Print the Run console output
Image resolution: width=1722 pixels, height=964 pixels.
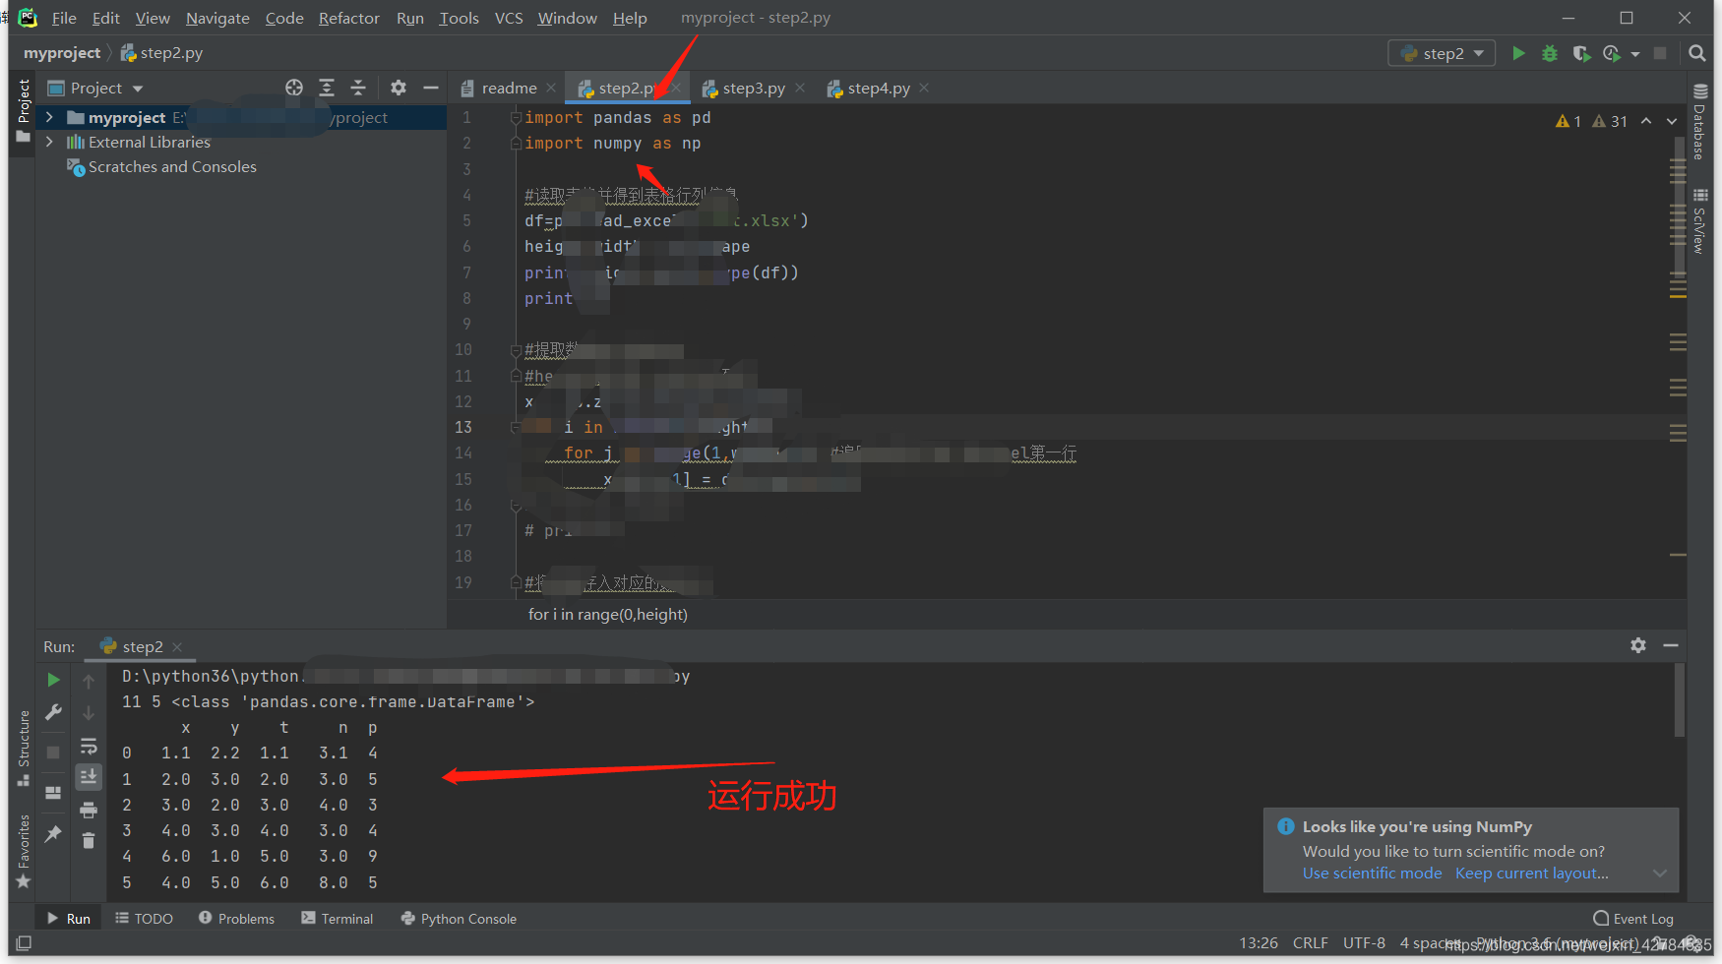(89, 810)
